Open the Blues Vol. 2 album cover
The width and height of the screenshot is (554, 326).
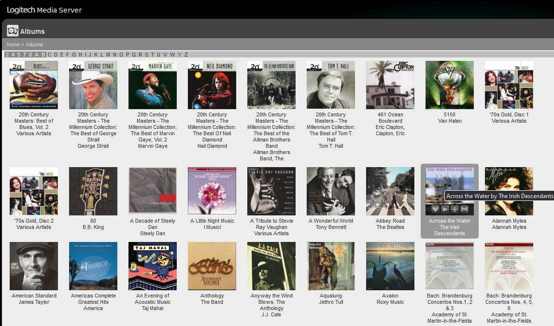click(x=33, y=85)
